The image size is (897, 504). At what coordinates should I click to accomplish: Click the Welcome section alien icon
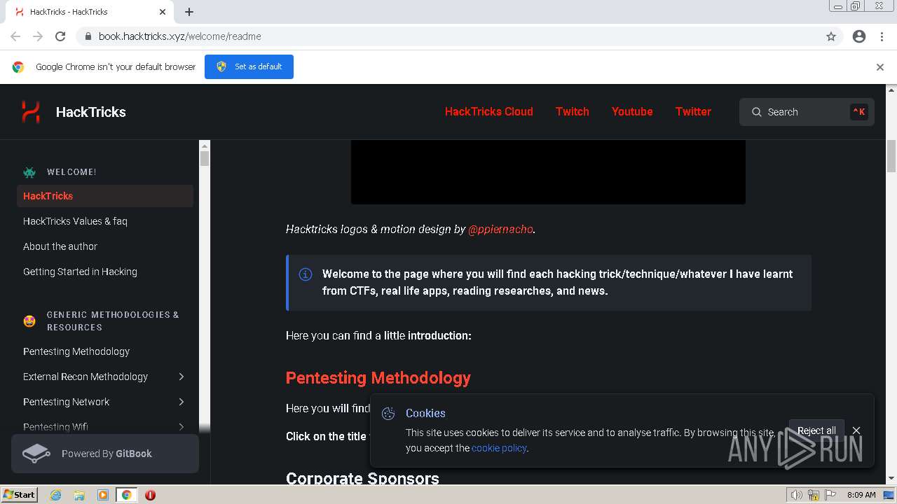click(29, 172)
